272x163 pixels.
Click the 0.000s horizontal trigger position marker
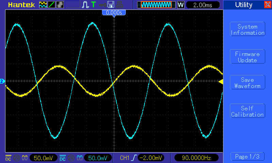coord(114,13)
